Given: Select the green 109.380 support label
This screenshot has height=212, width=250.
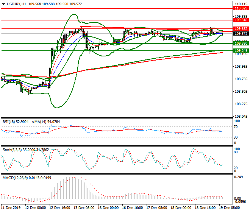Looking at the screenshot, I should pos(241,44).
